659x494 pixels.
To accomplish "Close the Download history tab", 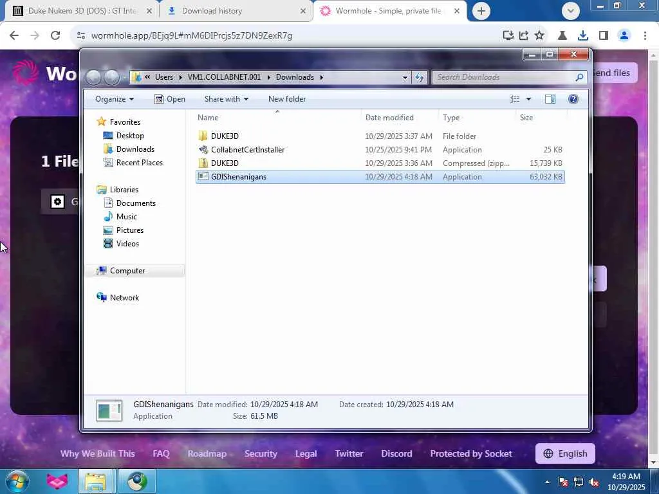I will coord(303,11).
